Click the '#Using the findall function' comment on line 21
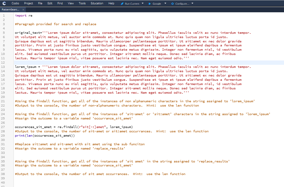Screen dimensions: 284x187 click(135, 101)
